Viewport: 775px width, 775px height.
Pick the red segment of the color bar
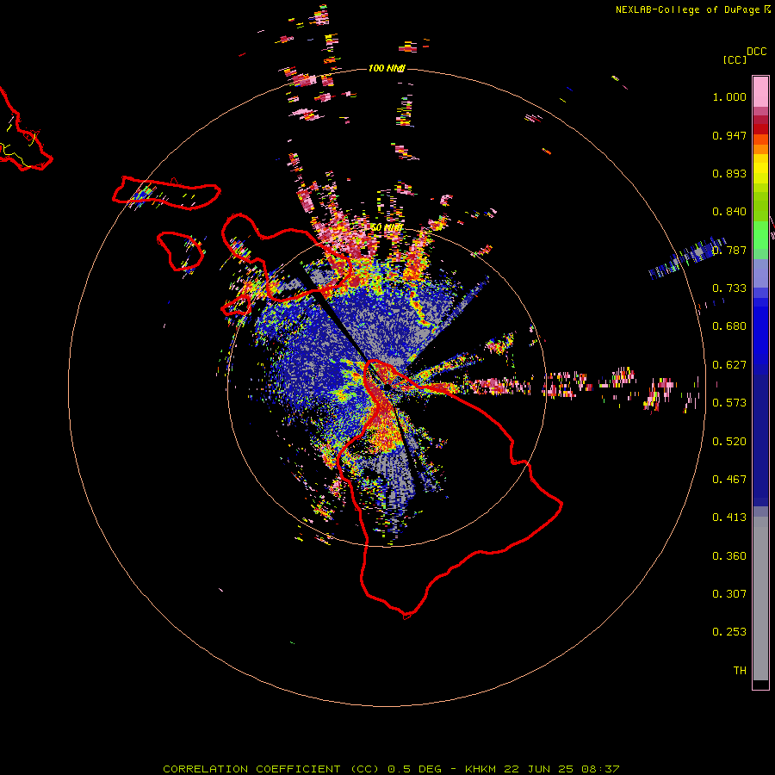760,129
